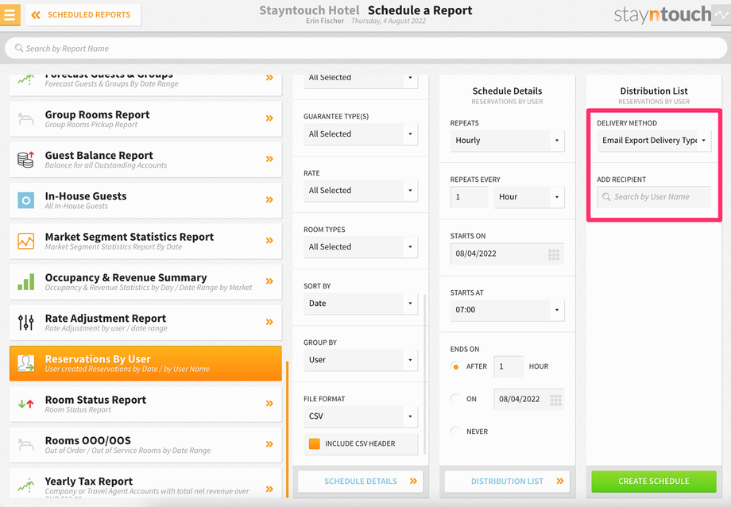The width and height of the screenshot is (731, 507).
Task: Open Market Segment Statistics Report chevron
Action: tap(269, 241)
